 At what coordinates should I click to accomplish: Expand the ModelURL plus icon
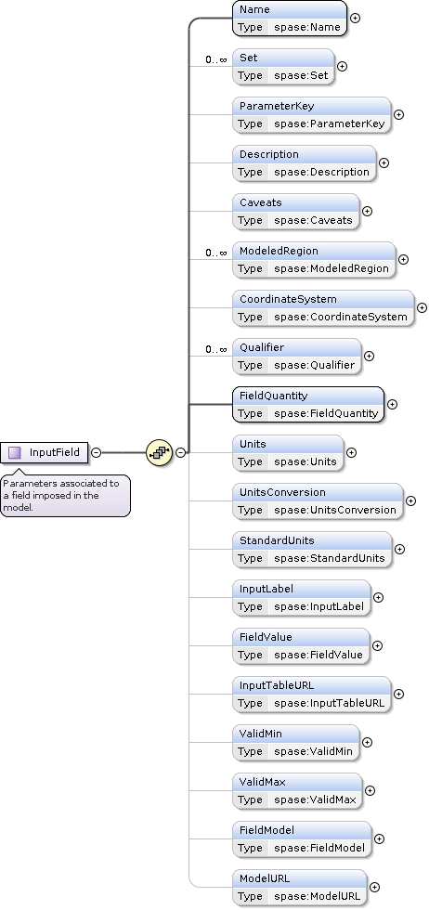coord(374,887)
